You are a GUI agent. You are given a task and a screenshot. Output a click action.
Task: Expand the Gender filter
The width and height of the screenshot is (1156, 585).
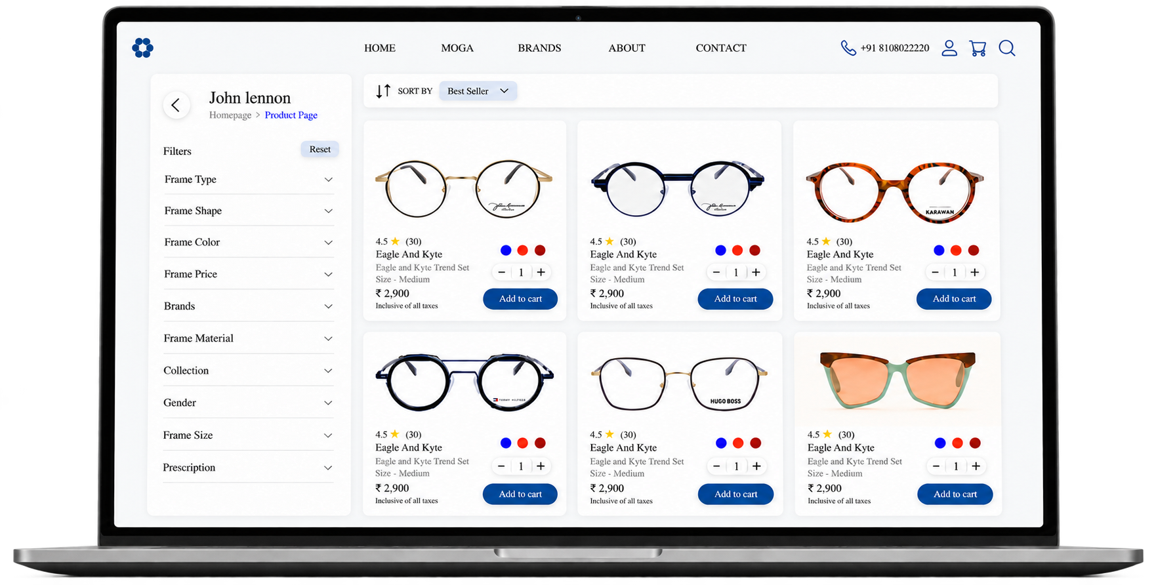pos(249,403)
